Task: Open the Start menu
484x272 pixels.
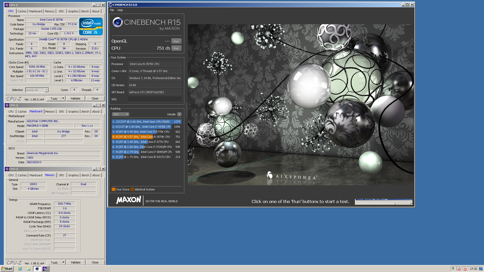Action: 7,269
